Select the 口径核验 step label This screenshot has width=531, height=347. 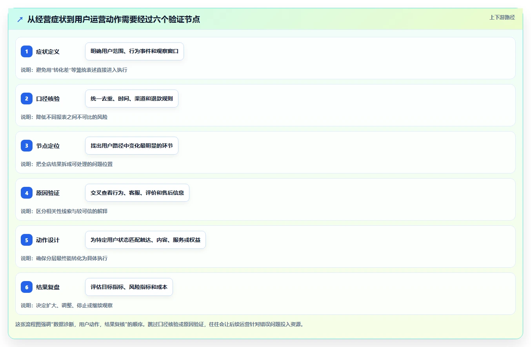point(48,99)
